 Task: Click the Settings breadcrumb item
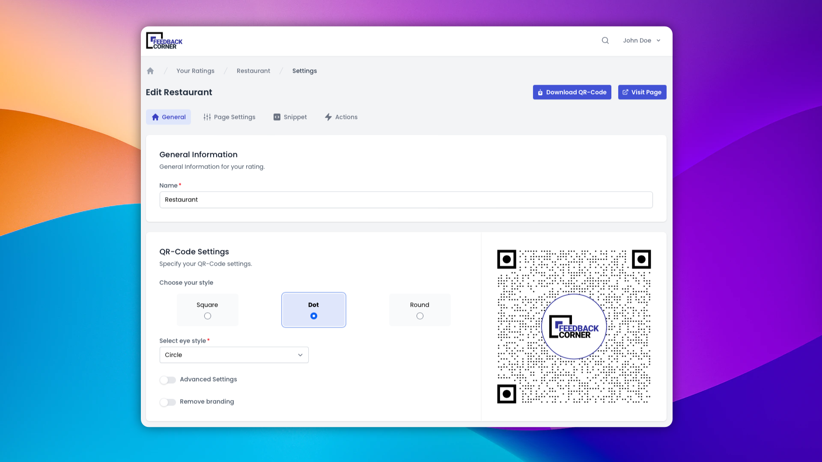coord(304,71)
